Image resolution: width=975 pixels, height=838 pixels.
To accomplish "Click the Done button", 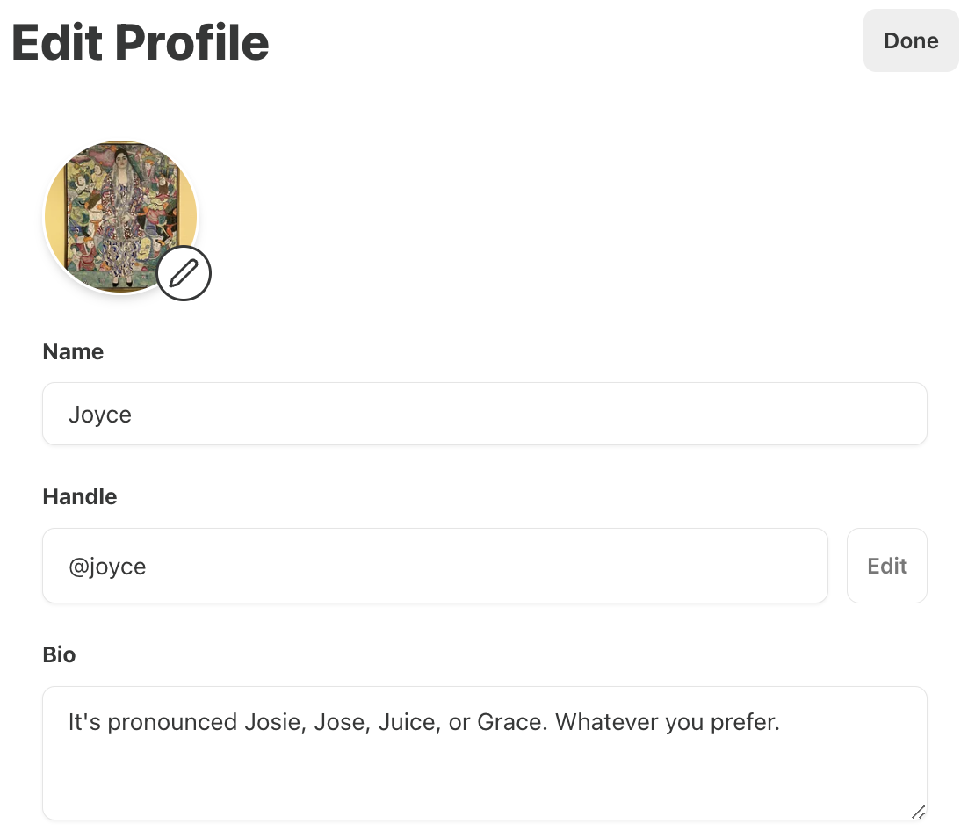I will (x=911, y=41).
